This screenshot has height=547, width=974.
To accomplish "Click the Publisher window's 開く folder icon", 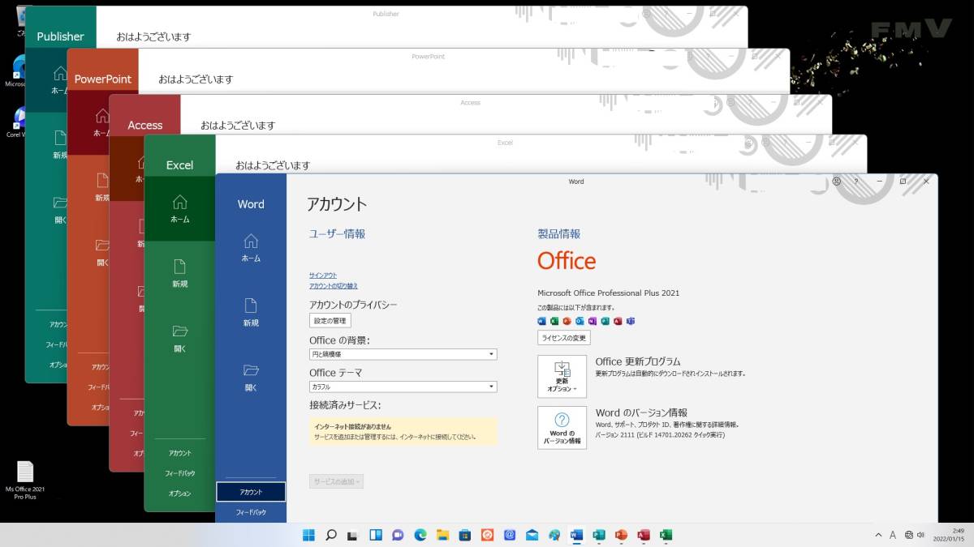I will tap(60, 203).
